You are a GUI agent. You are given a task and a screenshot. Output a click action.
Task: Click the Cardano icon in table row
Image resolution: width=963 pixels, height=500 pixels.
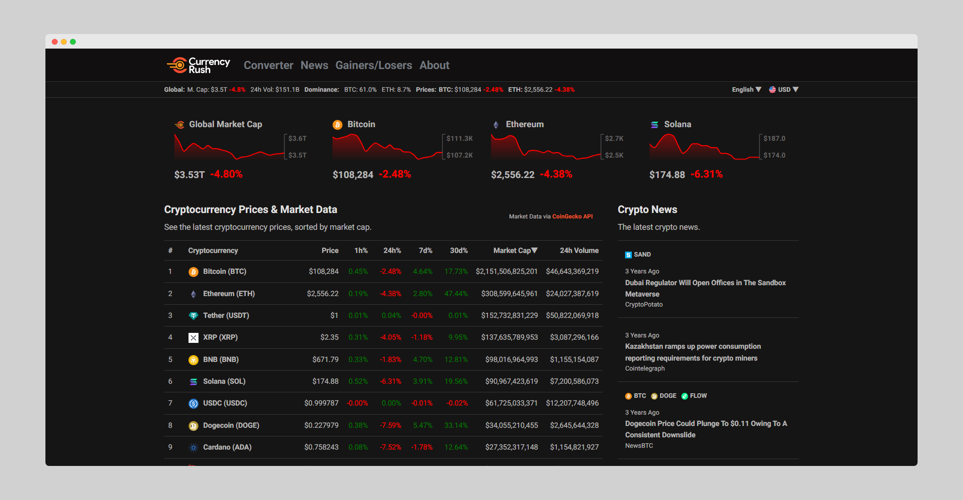pos(194,447)
